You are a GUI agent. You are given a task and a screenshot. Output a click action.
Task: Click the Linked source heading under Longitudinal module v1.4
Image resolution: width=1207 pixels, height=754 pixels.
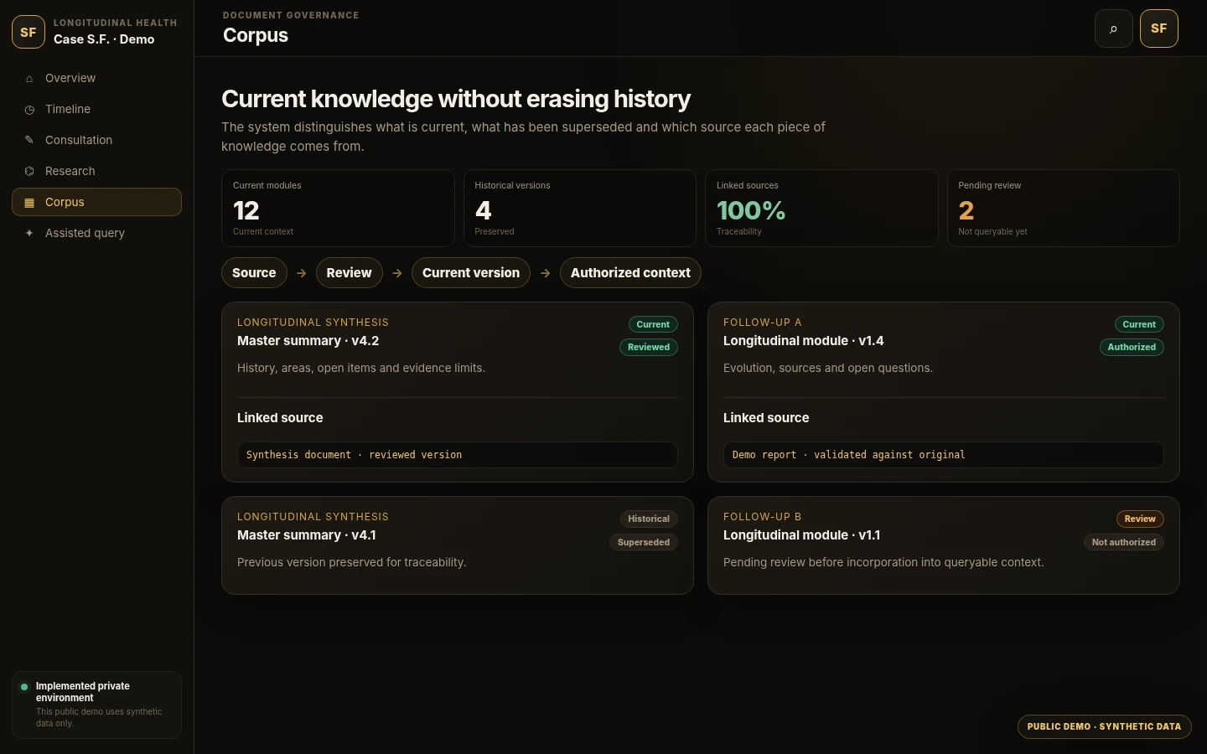tap(766, 418)
